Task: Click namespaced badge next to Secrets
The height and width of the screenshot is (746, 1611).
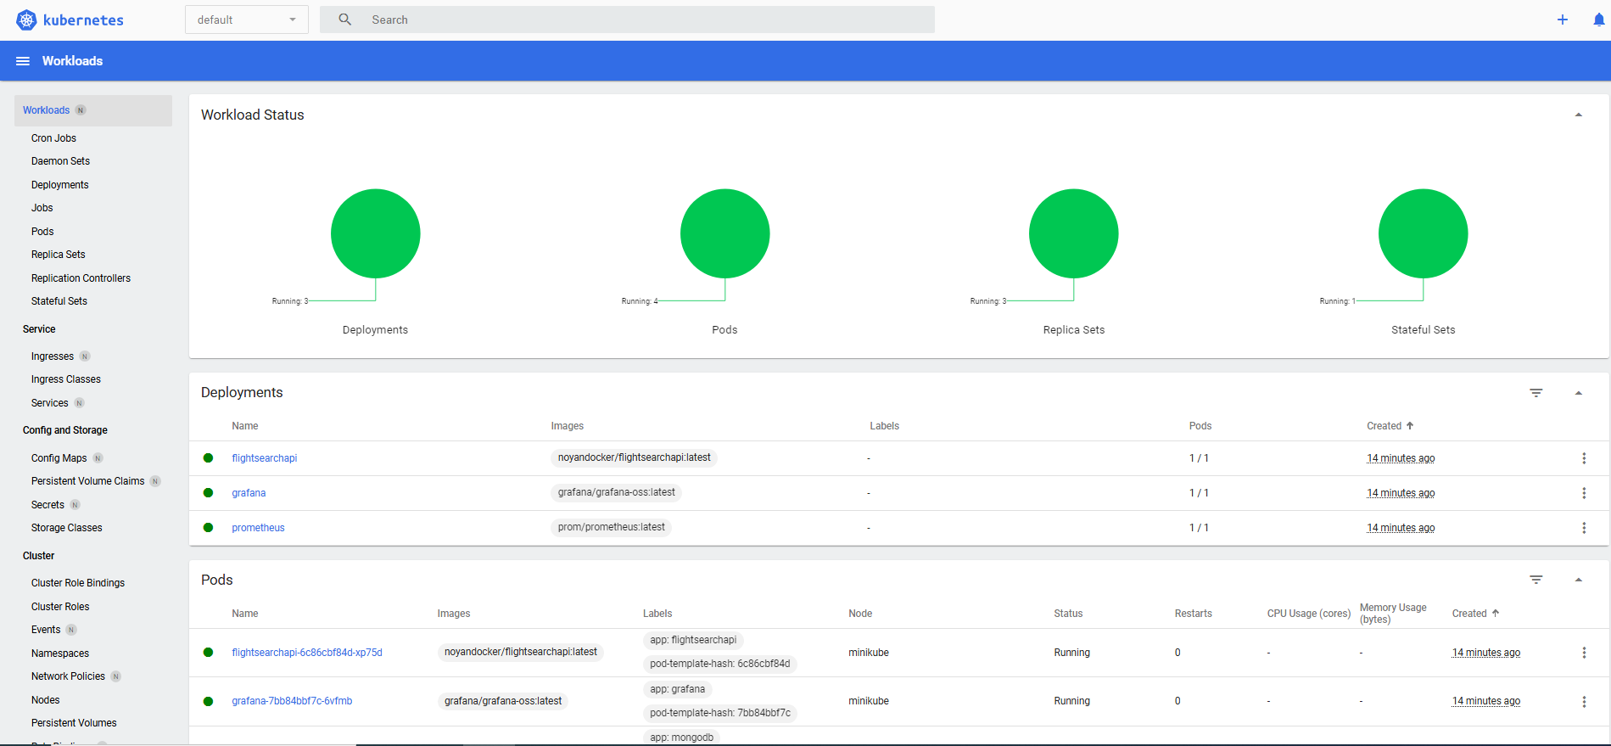Action: coord(75,505)
